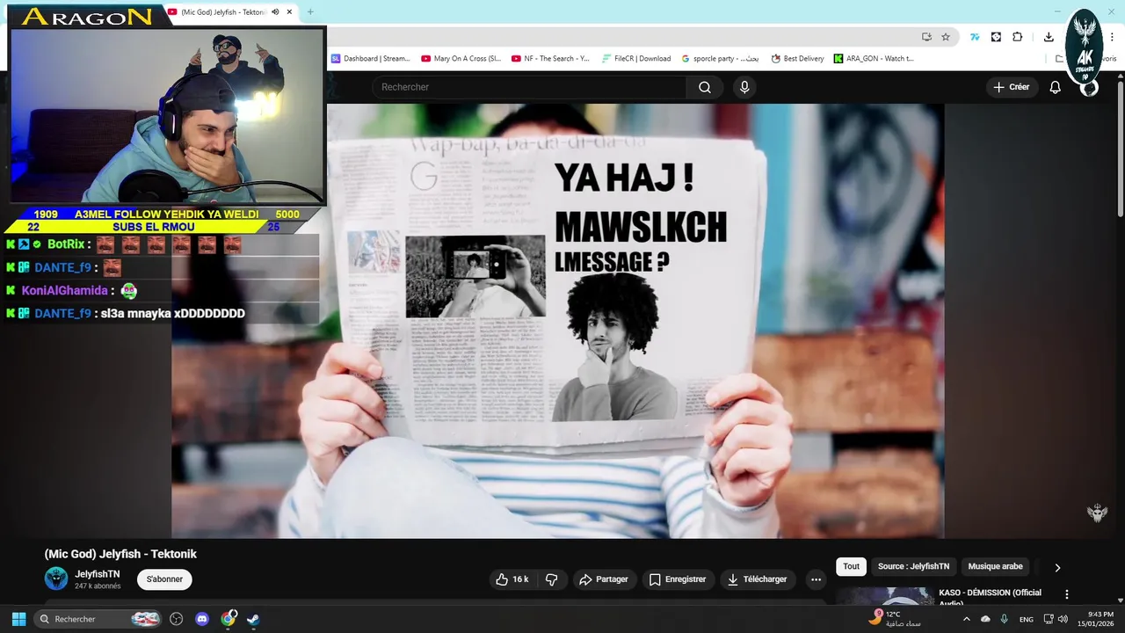Open Dashboard | Stream... bookmark
This screenshot has height=633, width=1125.
pyautogui.click(x=370, y=59)
